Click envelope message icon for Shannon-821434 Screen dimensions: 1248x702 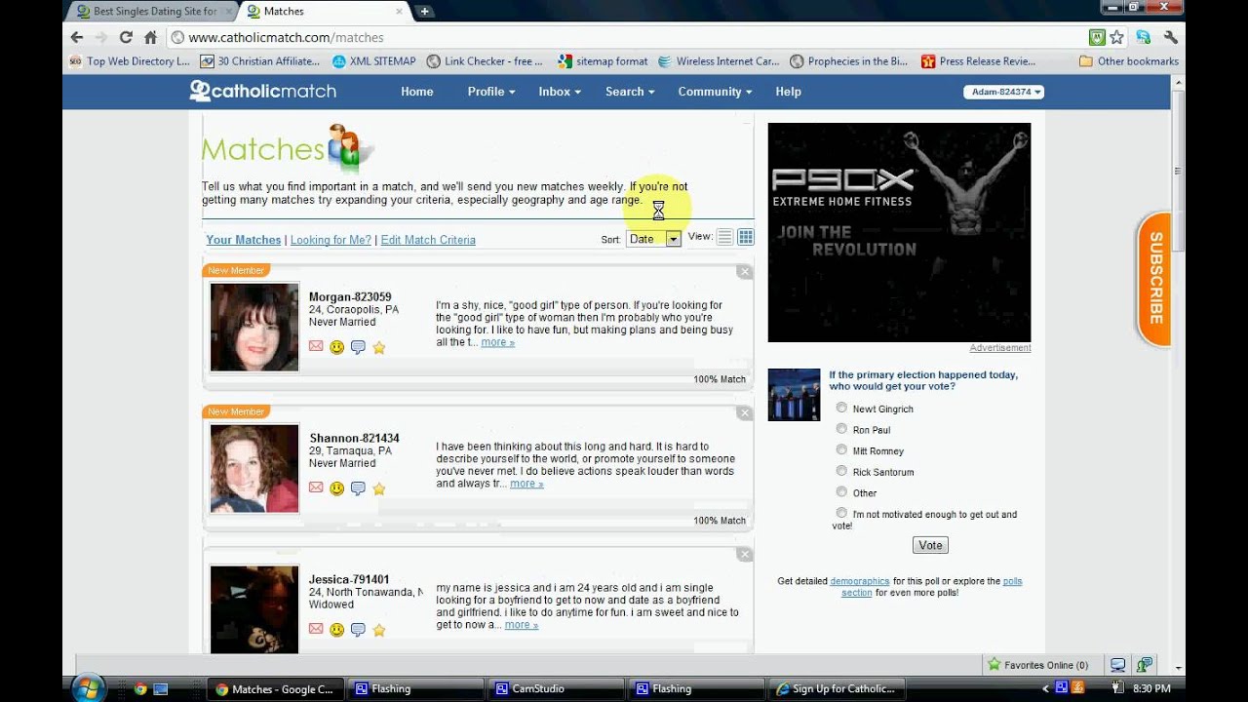pyautogui.click(x=316, y=487)
